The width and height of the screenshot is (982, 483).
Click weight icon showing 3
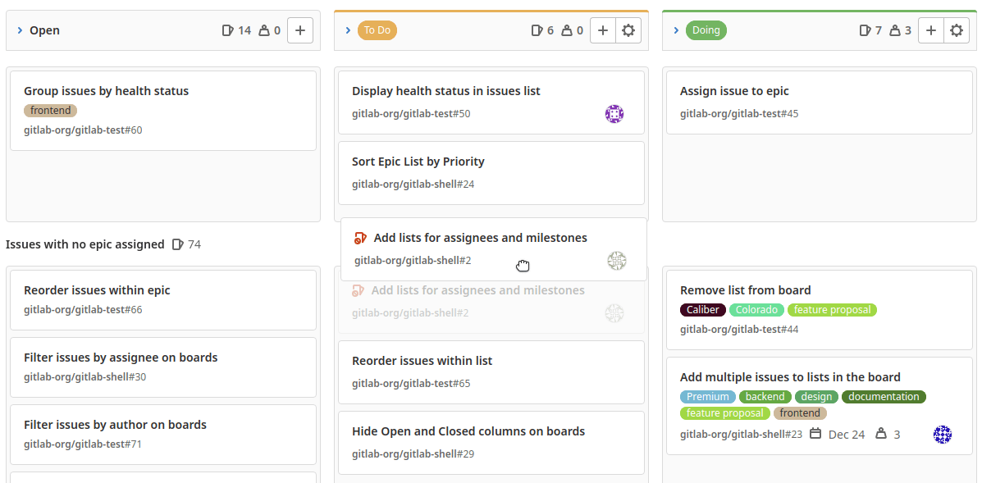coord(881,434)
